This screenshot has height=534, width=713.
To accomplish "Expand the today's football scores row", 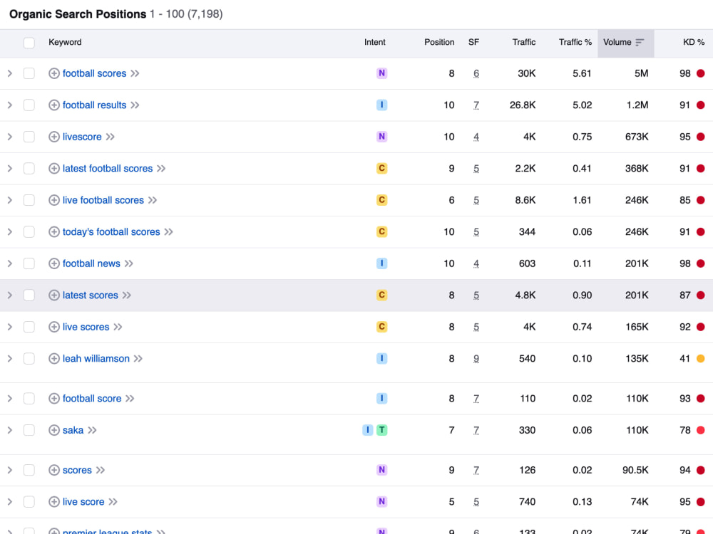I will click(9, 232).
